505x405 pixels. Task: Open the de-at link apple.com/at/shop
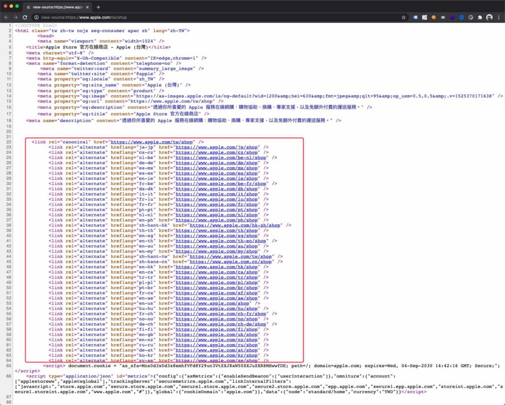216,350
